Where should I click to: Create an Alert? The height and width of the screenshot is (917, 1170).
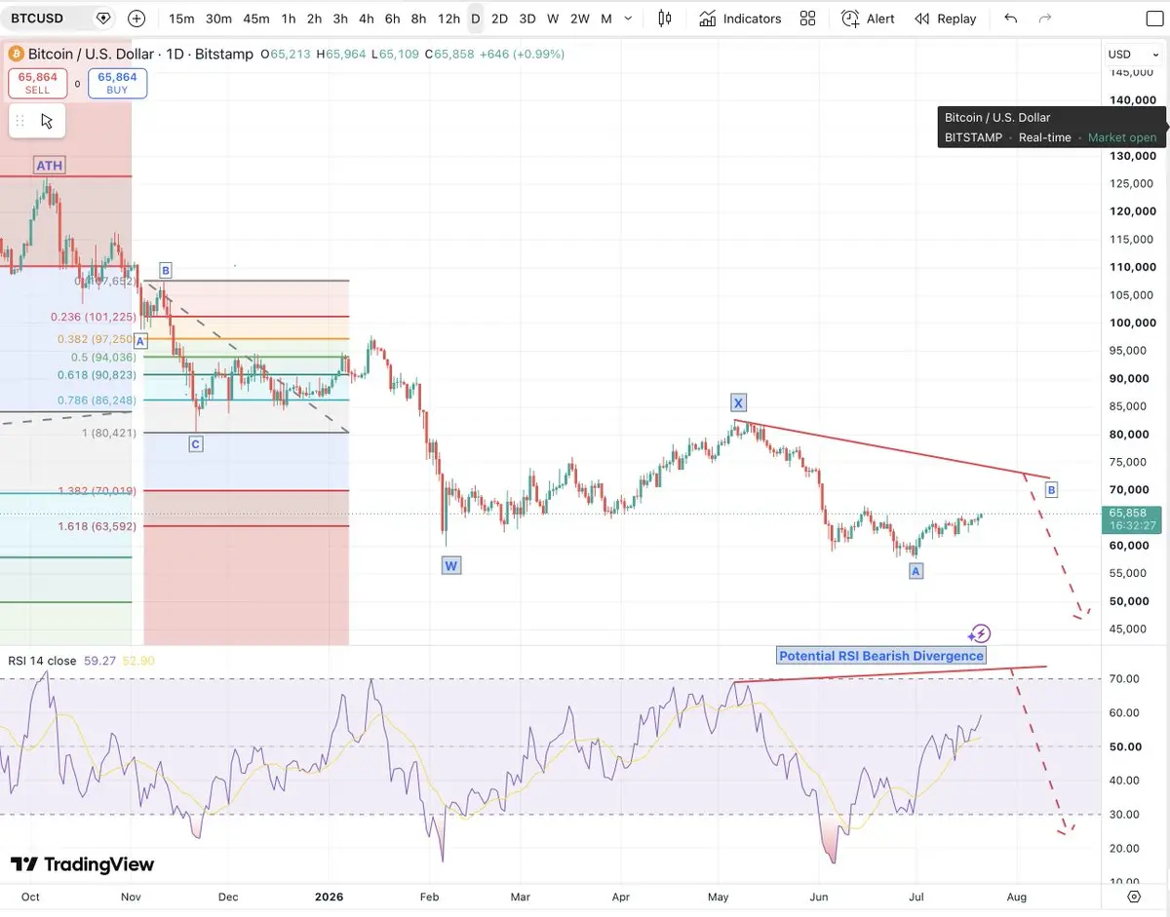(868, 19)
